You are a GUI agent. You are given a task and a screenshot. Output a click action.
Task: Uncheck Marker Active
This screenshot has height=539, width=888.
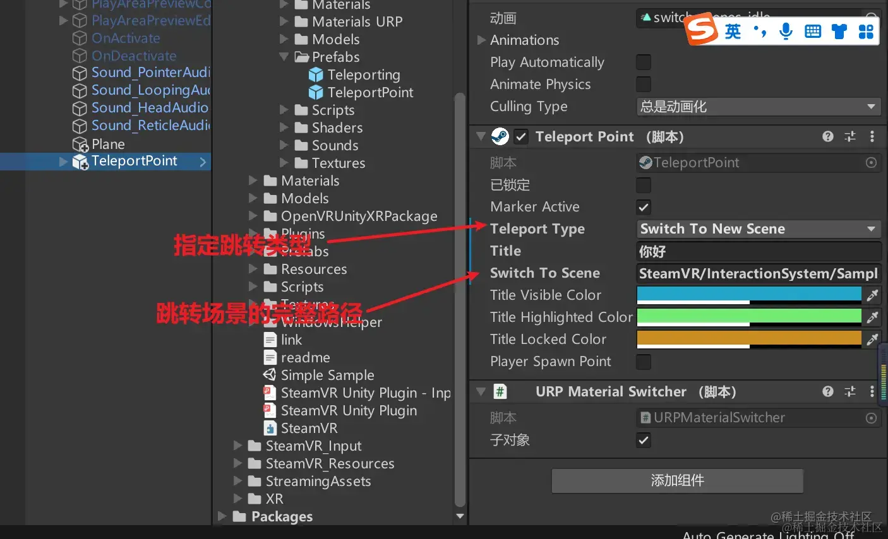(644, 207)
